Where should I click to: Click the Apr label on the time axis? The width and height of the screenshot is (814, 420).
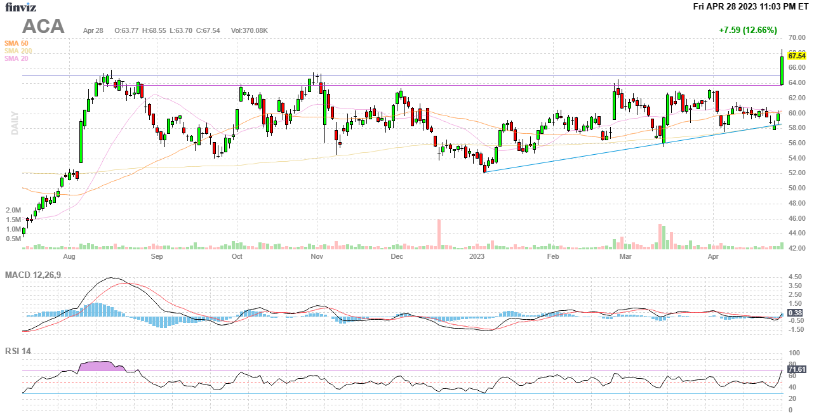(x=713, y=257)
